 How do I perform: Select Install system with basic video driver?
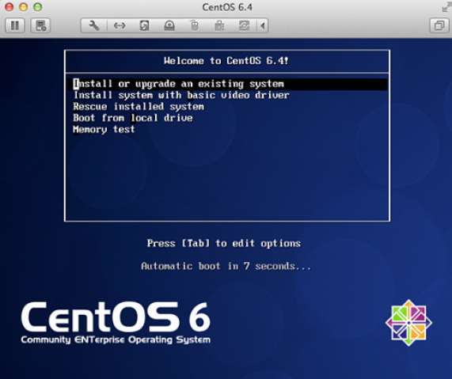(x=181, y=95)
